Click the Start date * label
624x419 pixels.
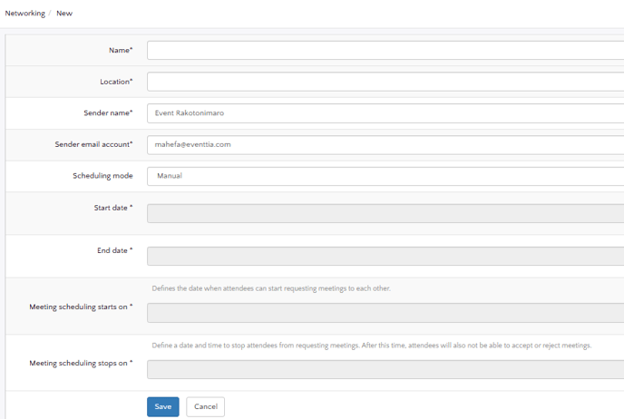point(113,208)
